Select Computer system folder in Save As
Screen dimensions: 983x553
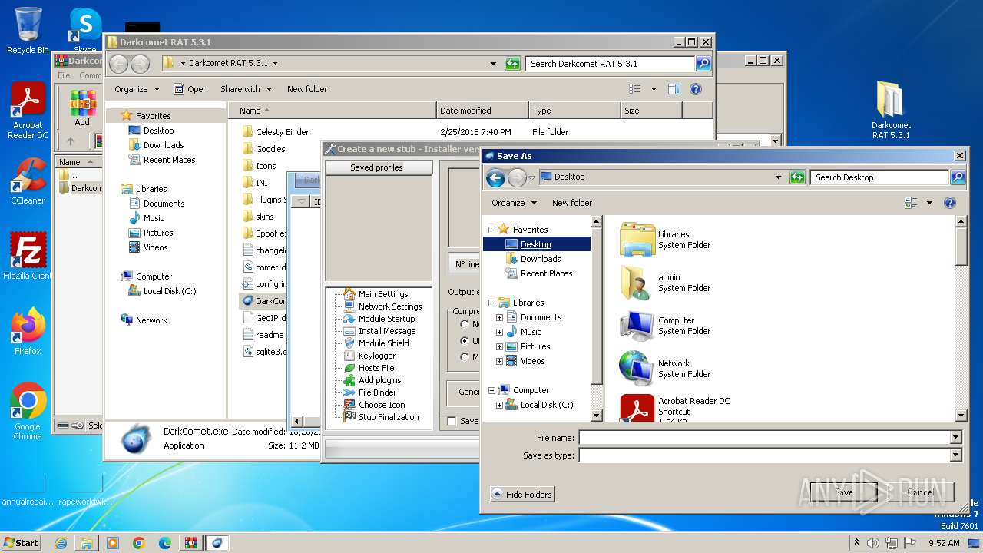(x=665, y=326)
